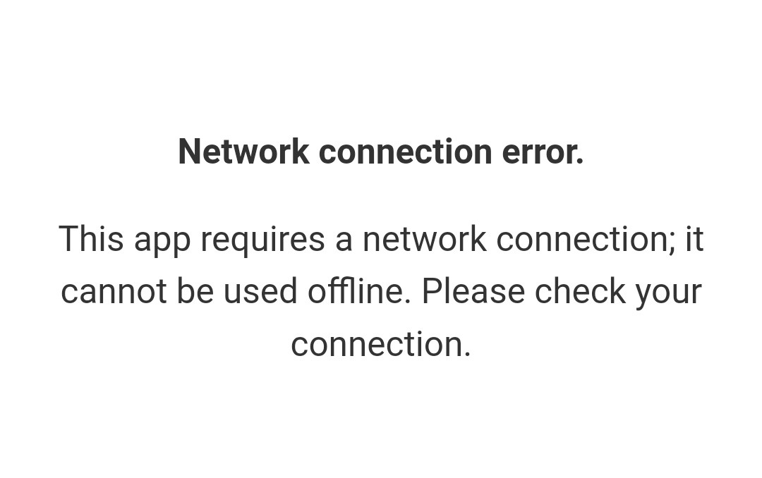The image size is (762, 478).
Task: Click the word "cannot" in the message
Action: coord(114,291)
